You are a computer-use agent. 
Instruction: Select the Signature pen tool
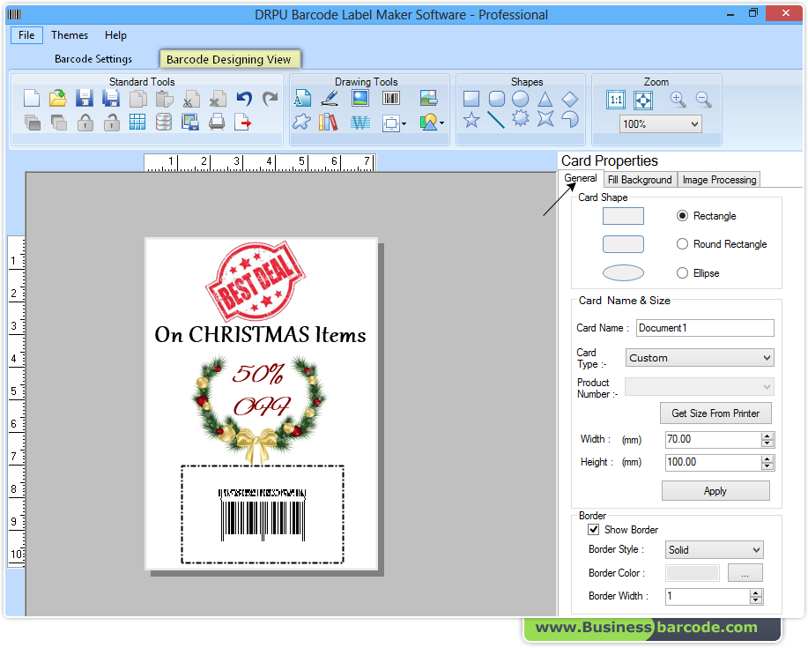click(x=330, y=98)
